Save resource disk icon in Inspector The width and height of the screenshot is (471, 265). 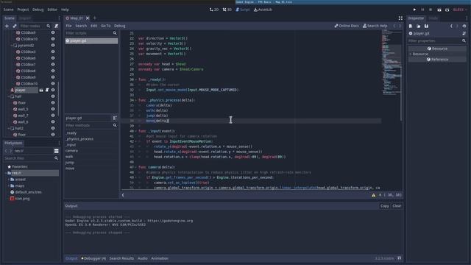[426, 26]
